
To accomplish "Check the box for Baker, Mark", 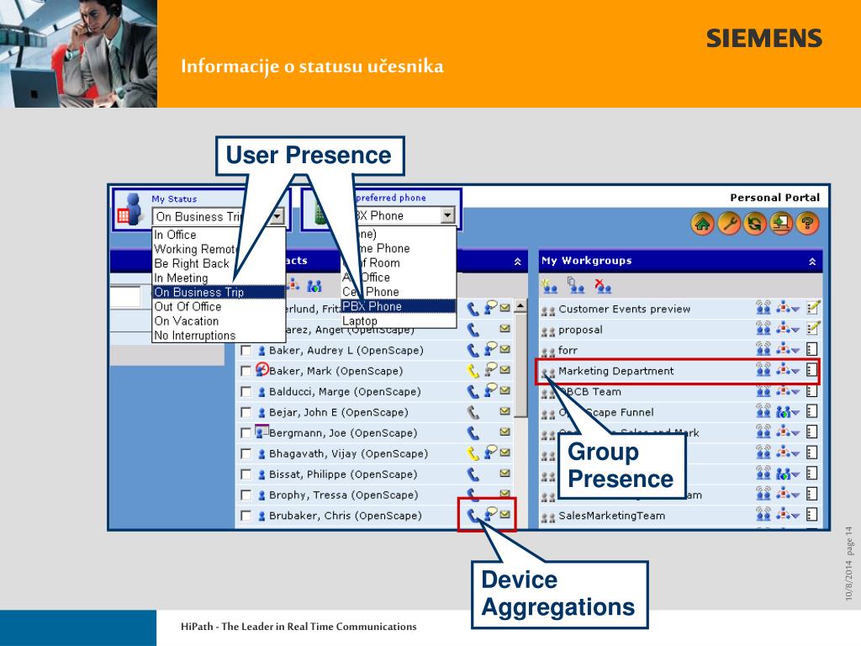I will (246, 371).
